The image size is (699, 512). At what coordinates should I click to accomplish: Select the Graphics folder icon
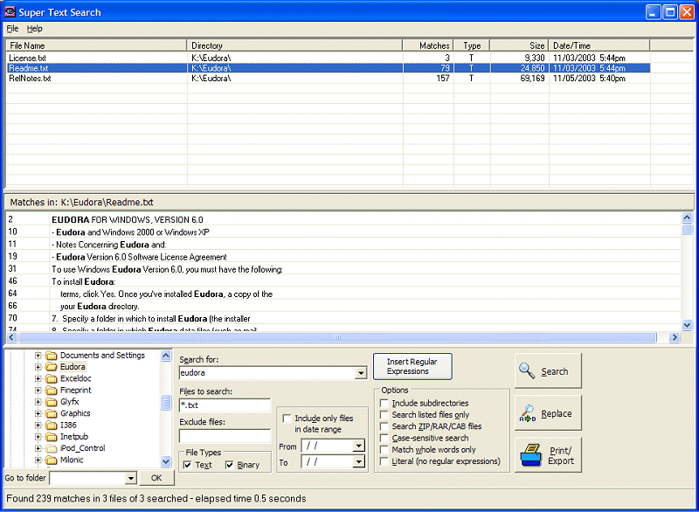click(x=52, y=413)
